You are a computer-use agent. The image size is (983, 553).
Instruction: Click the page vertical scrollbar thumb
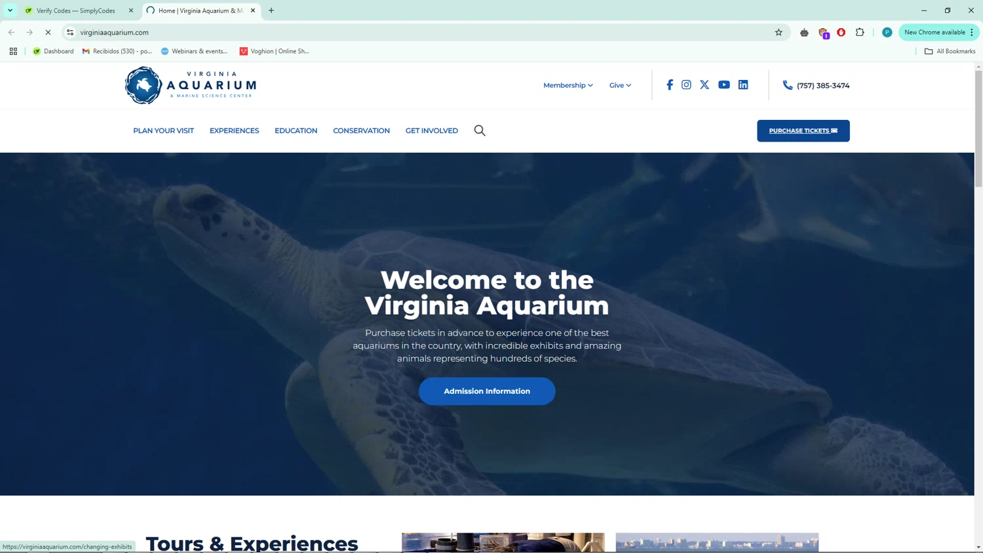click(978, 128)
